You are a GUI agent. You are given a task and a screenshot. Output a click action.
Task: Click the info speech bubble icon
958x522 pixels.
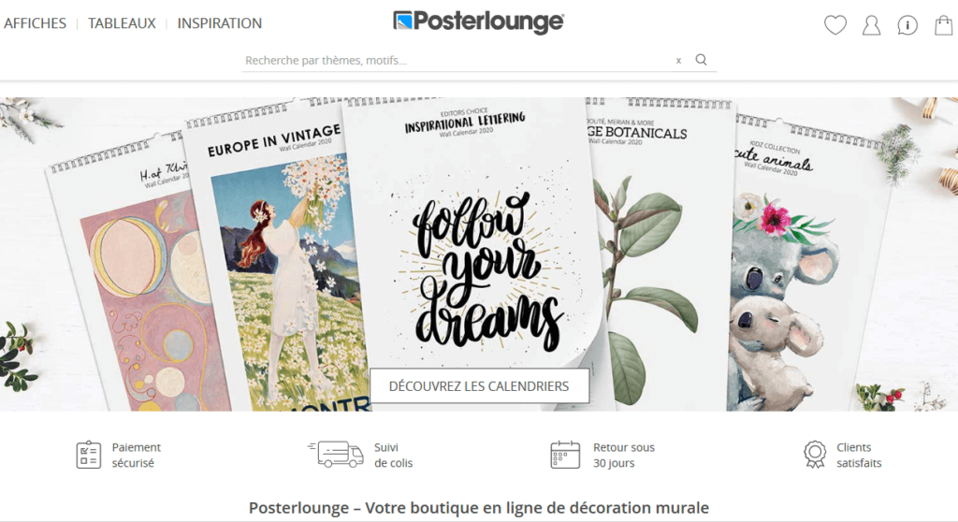907,25
